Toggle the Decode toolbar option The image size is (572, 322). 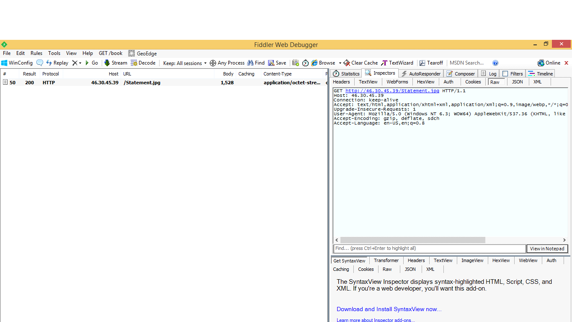143,63
